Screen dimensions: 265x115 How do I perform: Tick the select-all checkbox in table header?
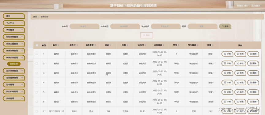pyautogui.click(x=37, y=45)
